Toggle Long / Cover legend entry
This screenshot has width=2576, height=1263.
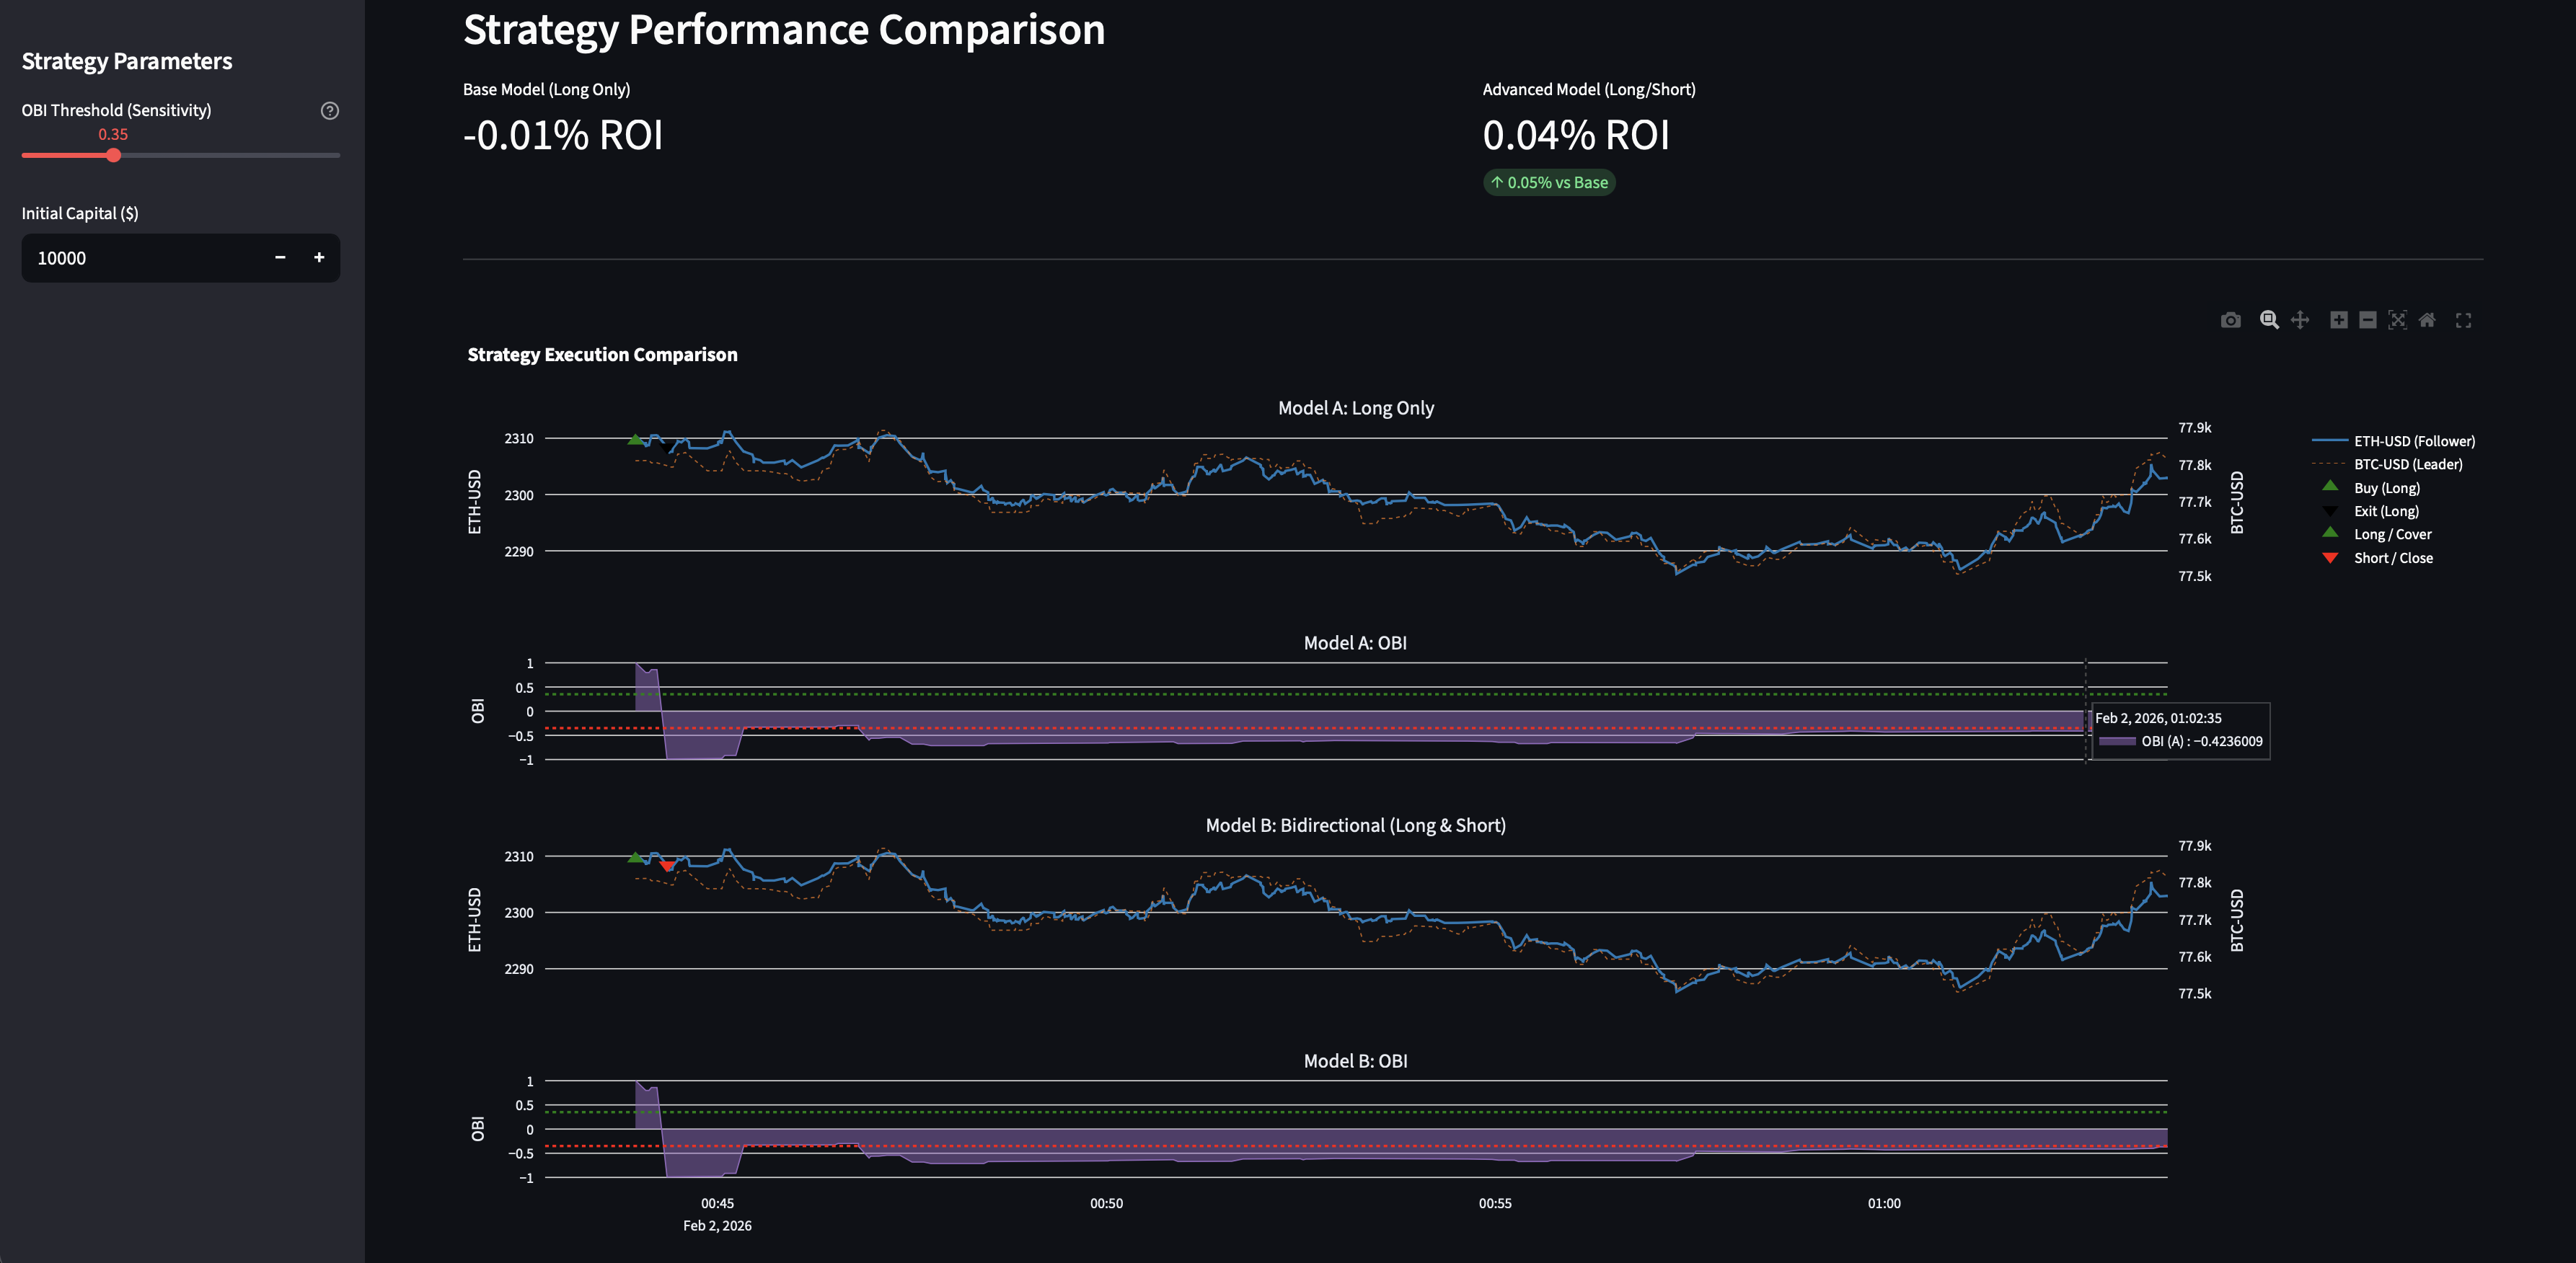2392,534
